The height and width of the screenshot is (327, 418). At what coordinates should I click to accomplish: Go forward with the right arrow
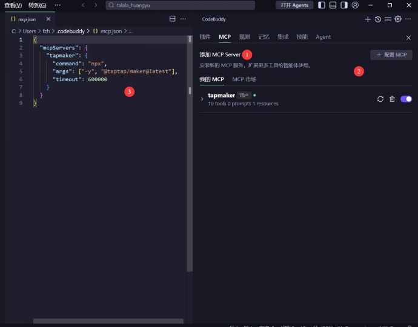pyautogui.click(x=96, y=5)
